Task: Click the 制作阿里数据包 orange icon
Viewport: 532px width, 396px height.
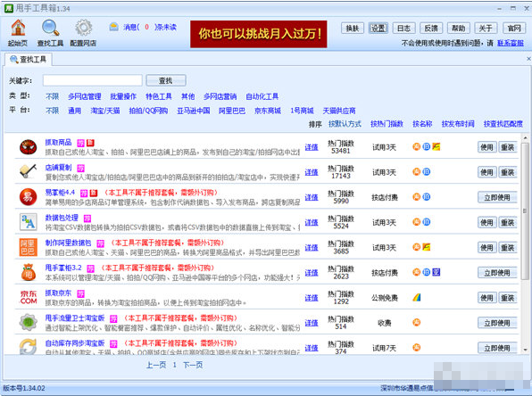Action: click(x=29, y=248)
